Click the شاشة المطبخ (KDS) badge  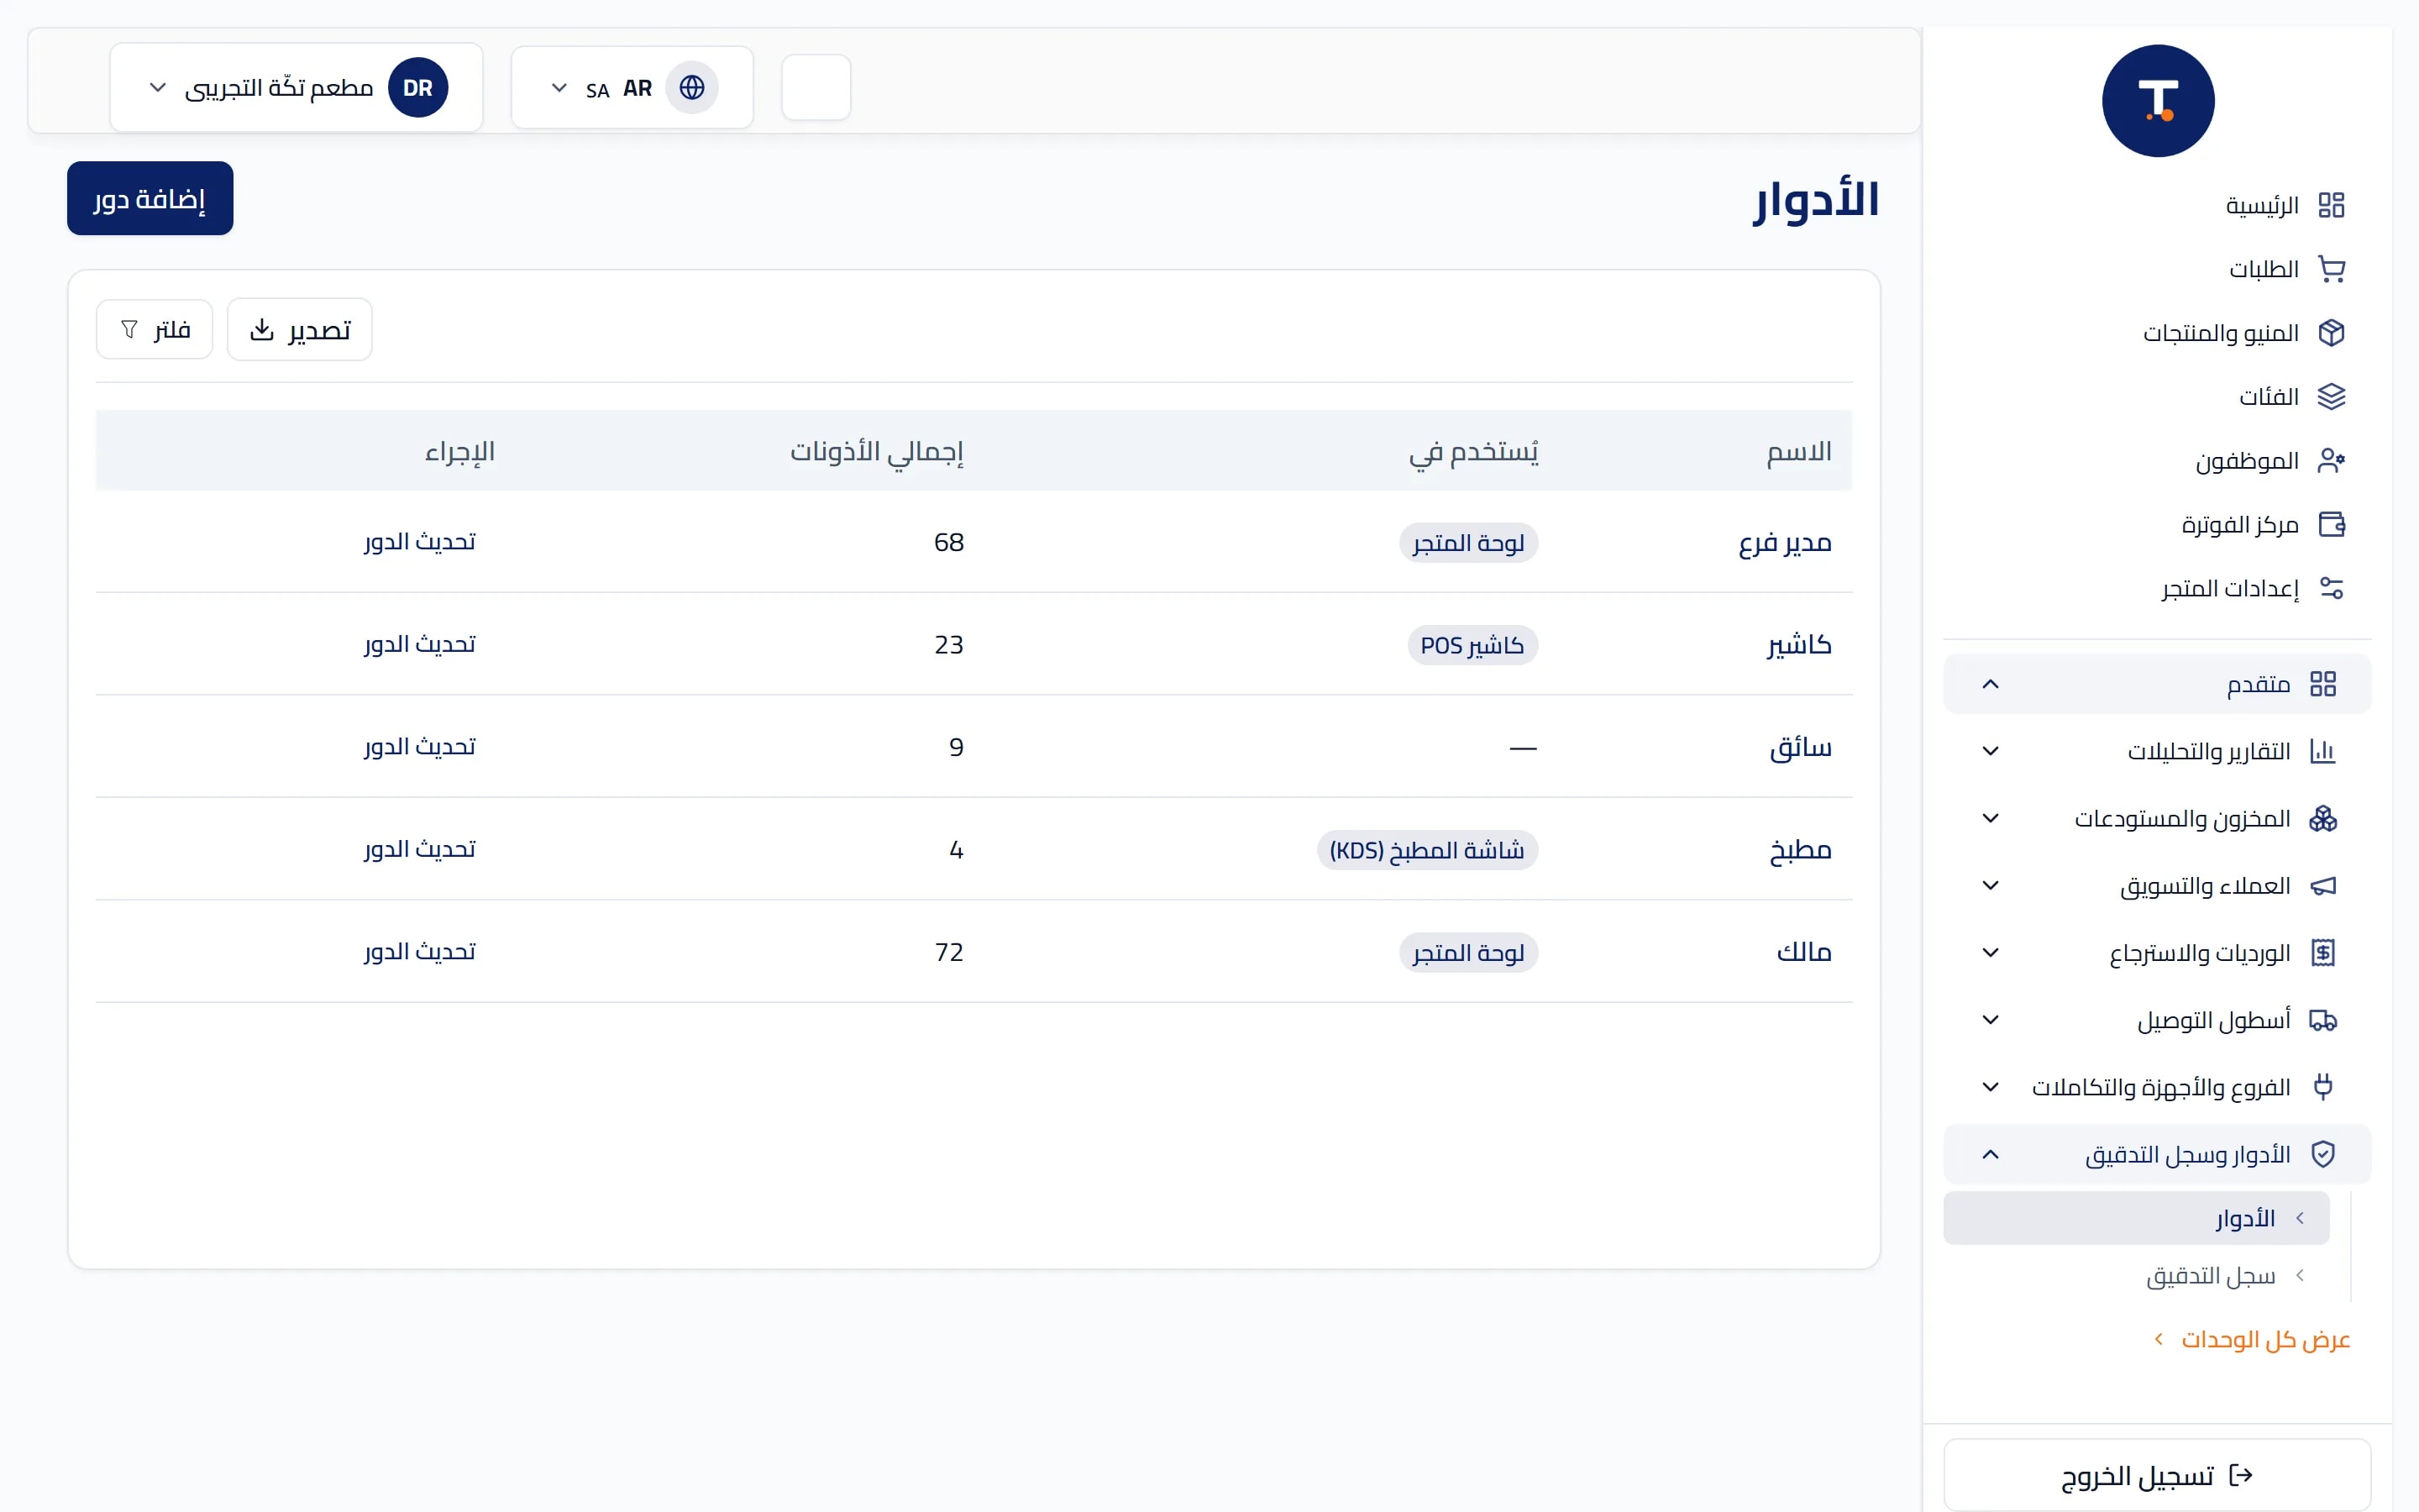coord(1427,850)
